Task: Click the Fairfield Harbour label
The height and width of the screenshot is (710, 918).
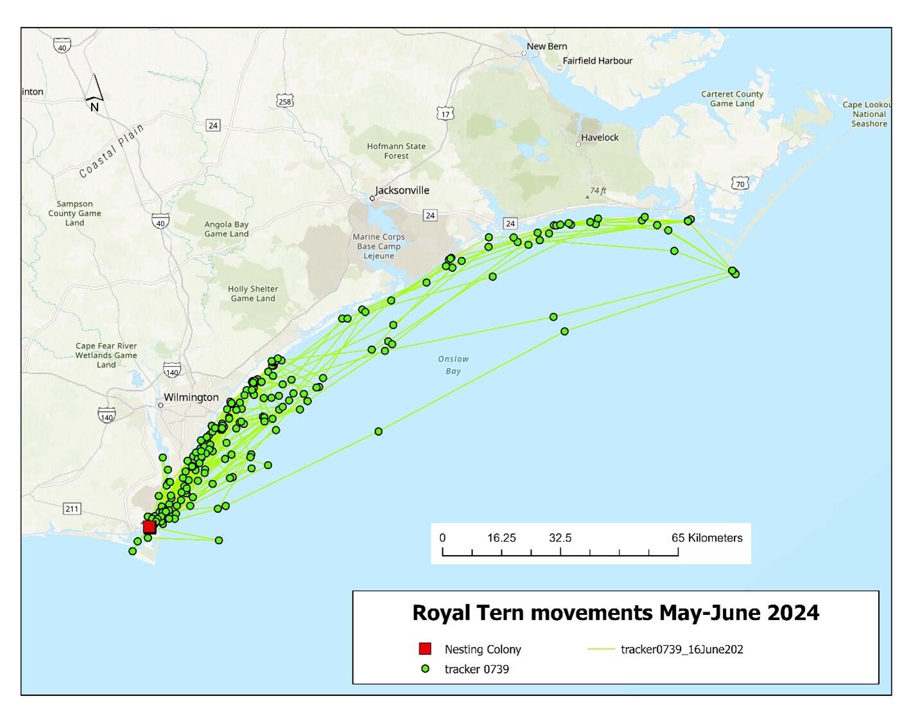Action: tap(598, 60)
